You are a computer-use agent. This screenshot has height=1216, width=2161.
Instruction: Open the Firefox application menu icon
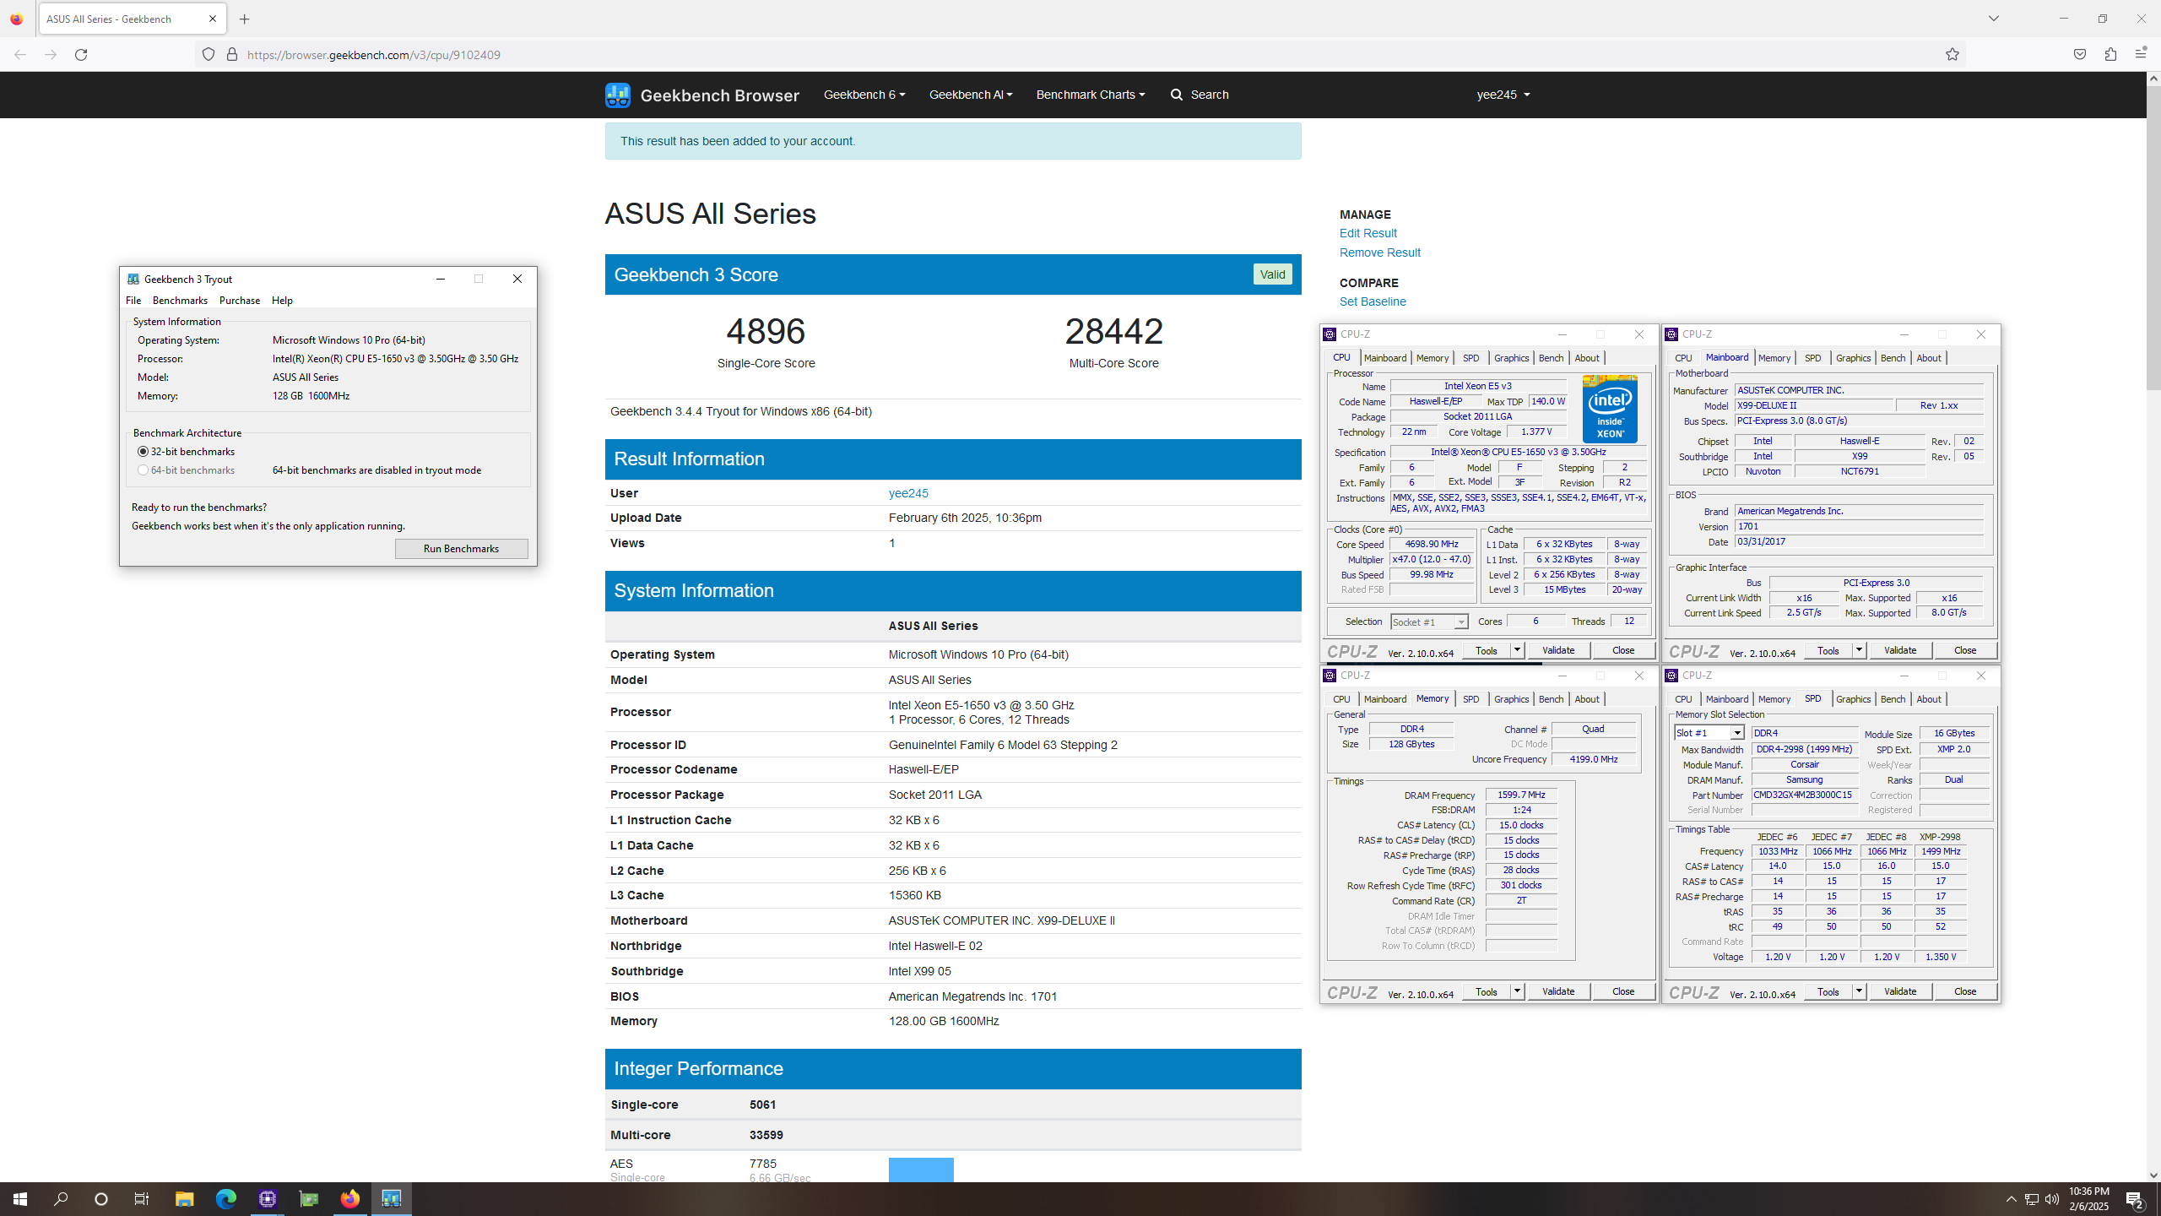2141,55
